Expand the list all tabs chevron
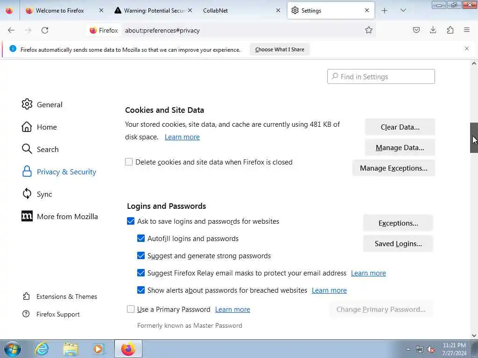478x358 pixels. (x=403, y=11)
